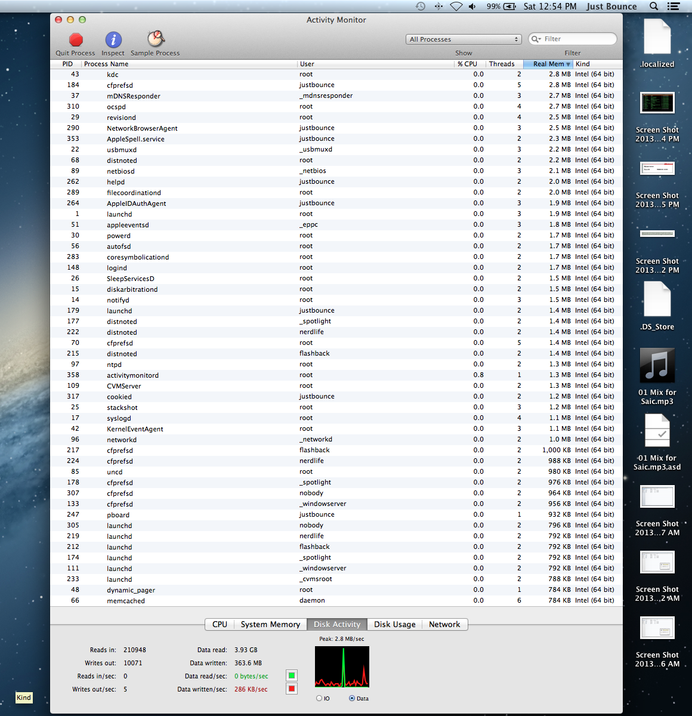The image size is (692, 716).
Task: Click the green Data read color swatch
Action: 292,675
